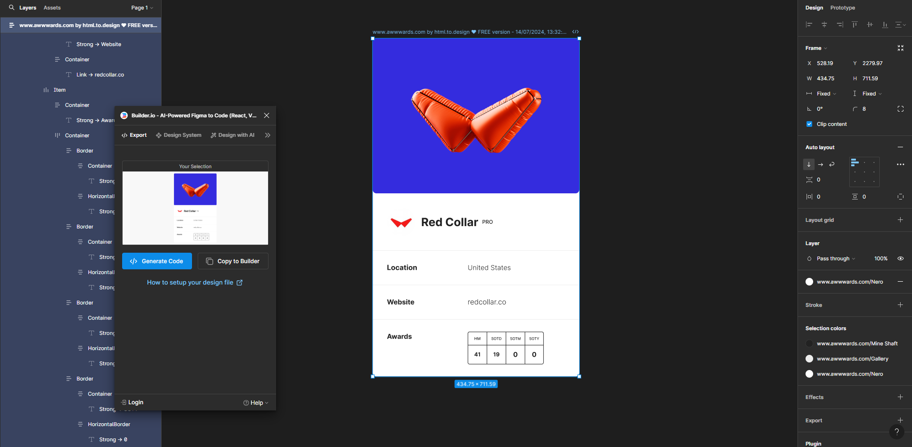
Task: Open the Page 1 dropdown
Action: (142, 8)
